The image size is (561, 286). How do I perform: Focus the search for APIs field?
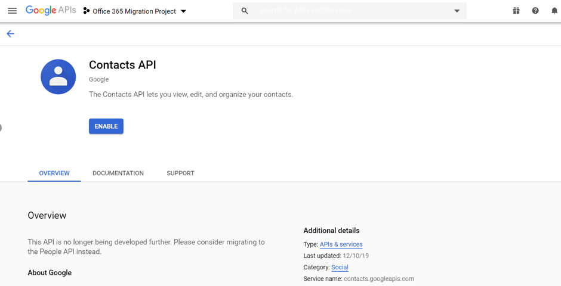[x=352, y=11]
